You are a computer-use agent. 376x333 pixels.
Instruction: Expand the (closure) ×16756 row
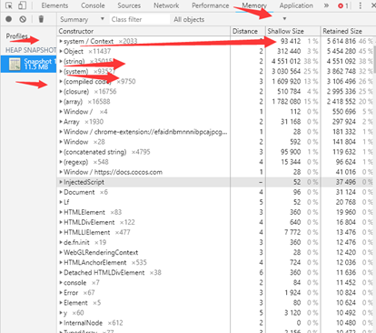pos(61,92)
